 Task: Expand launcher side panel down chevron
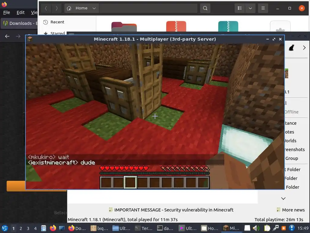pos(283,198)
